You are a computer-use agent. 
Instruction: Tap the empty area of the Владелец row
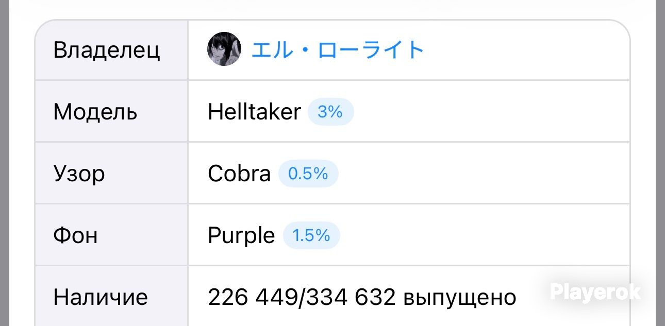tap(526, 50)
